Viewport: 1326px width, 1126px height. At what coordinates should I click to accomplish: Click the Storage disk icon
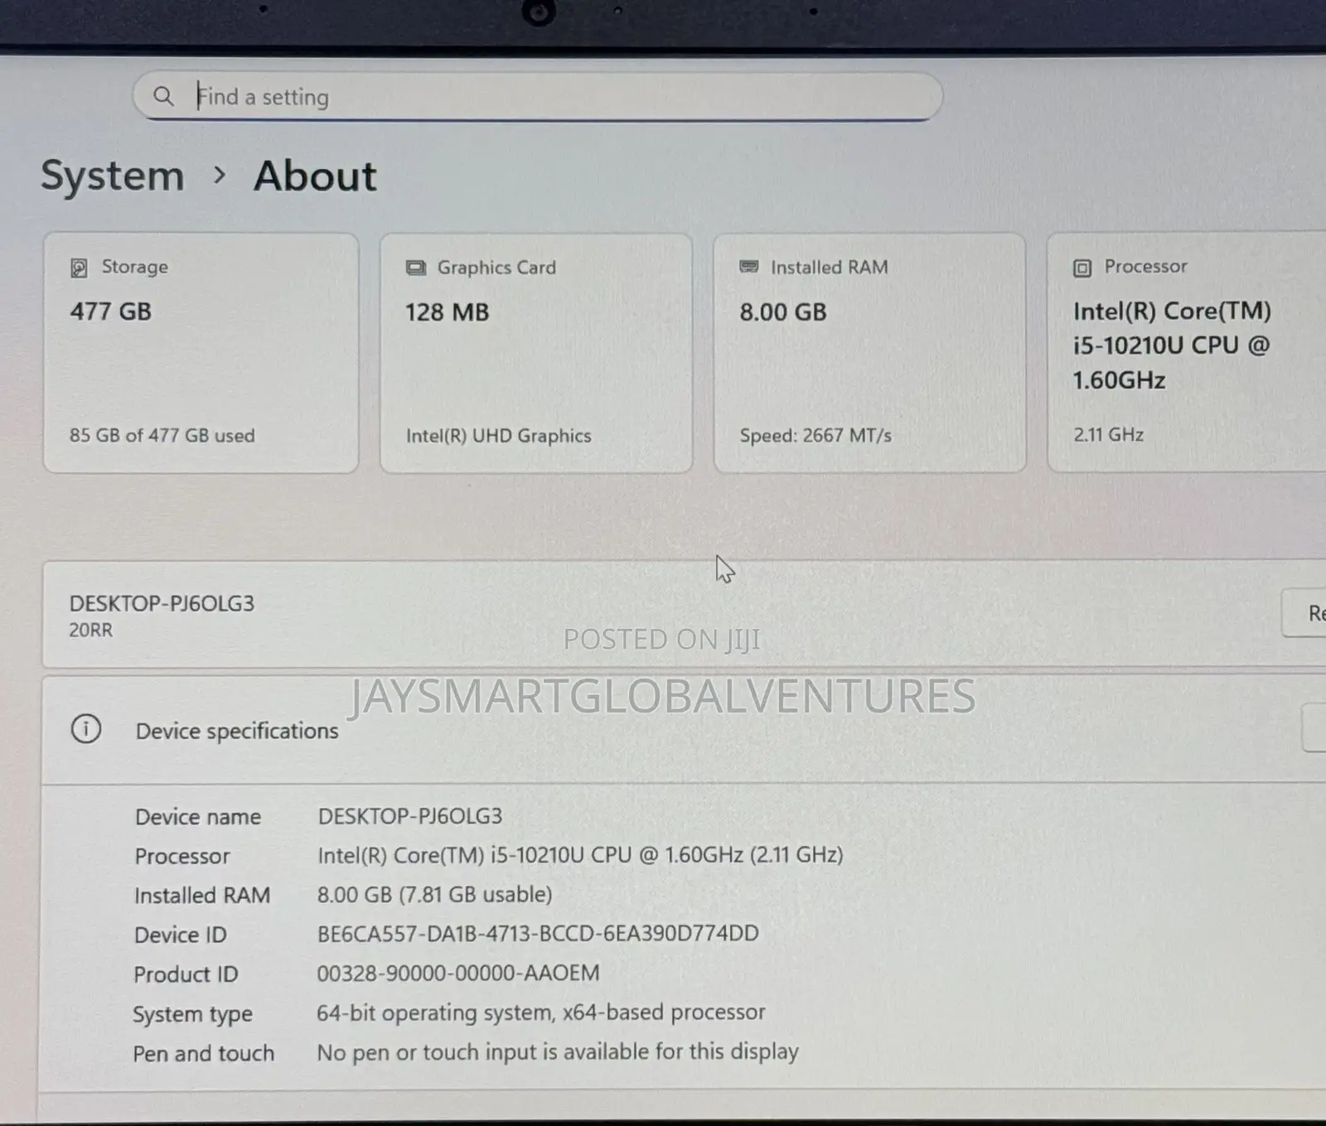coord(79,268)
